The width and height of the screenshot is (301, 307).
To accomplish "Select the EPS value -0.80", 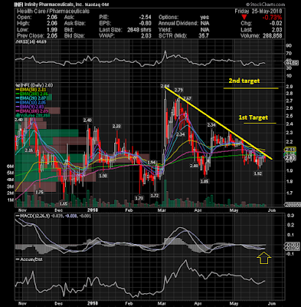I will (x=145, y=24).
